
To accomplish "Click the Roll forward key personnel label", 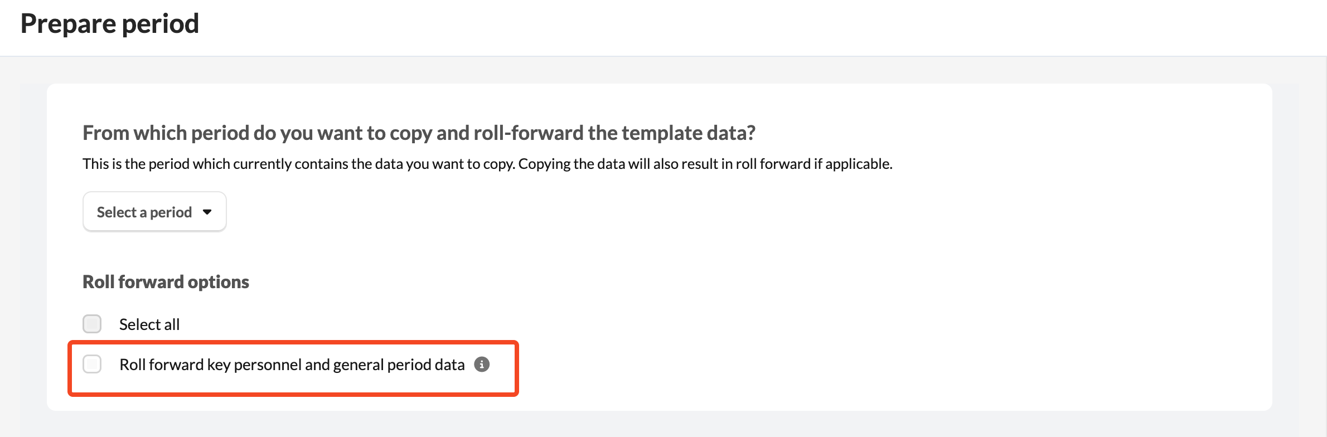I will [292, 365].
